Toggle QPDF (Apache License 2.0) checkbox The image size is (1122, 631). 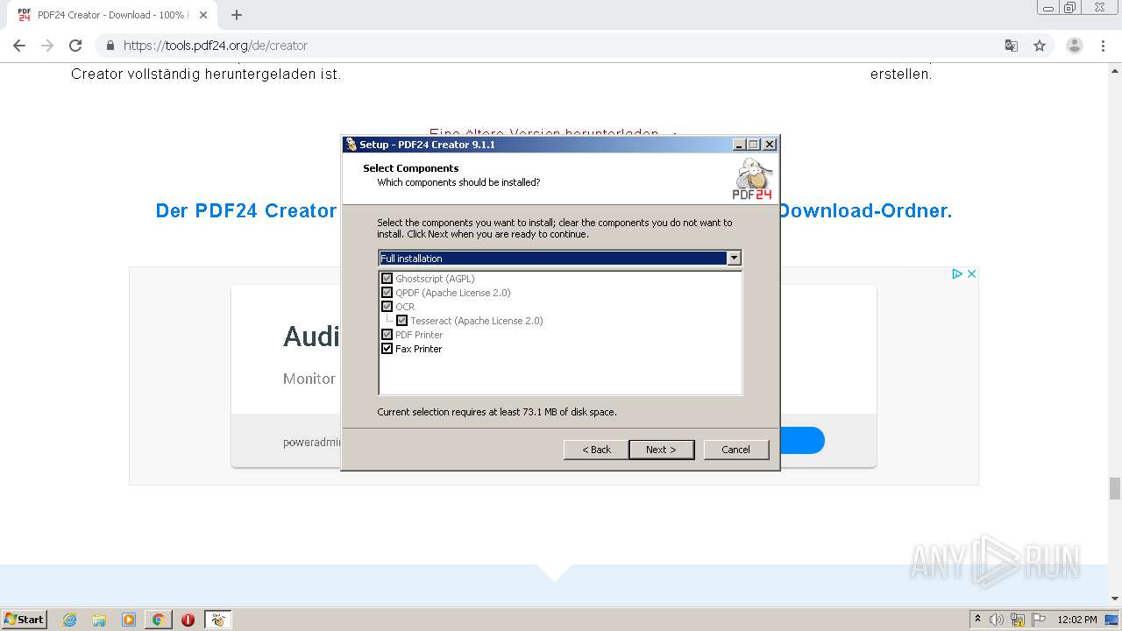[x=387, y=293]
